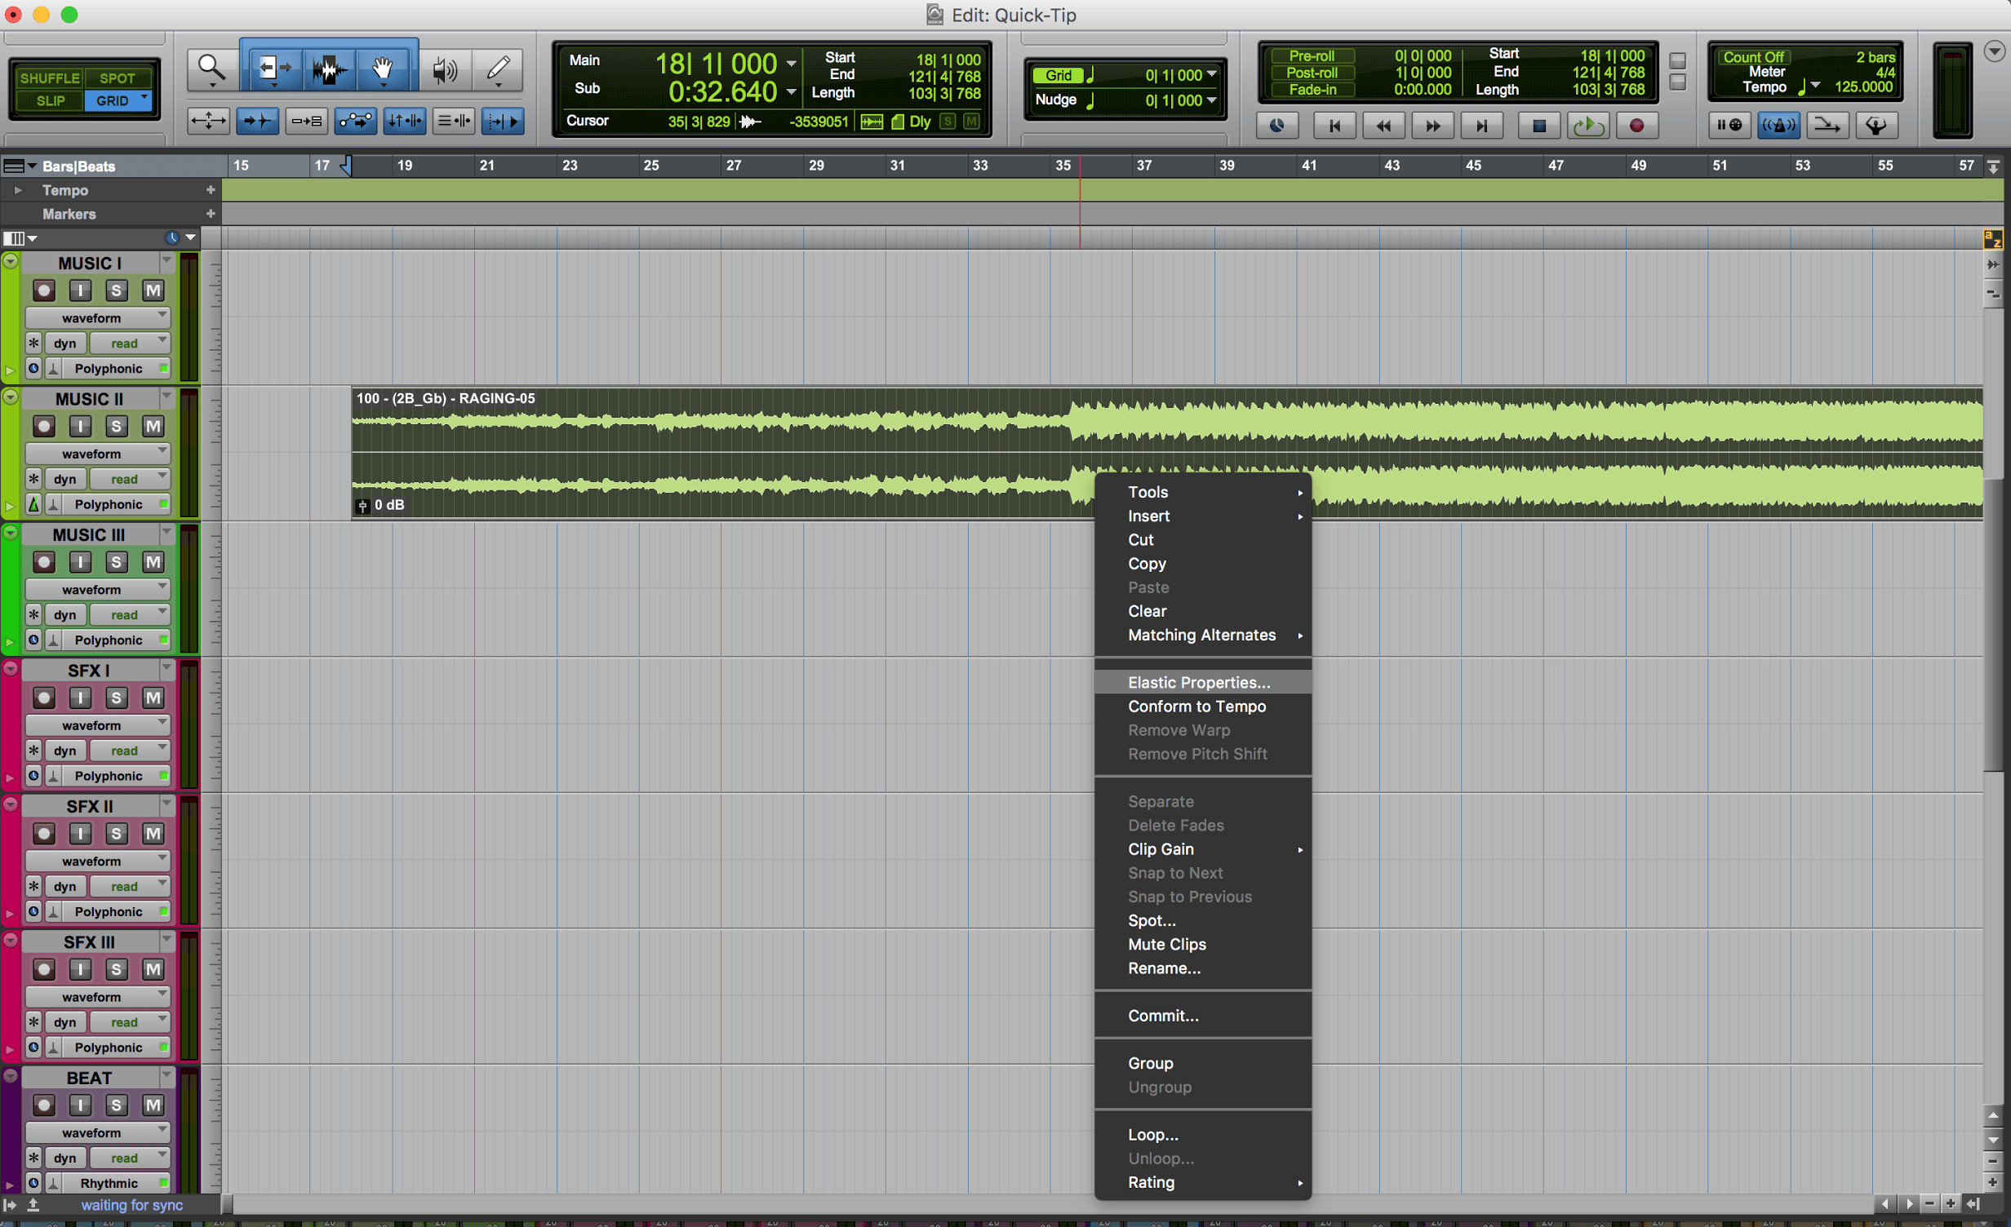Open the Grid value dropdown
The height and width of the screenshot is (1227, 2011).
click(x=1211, y=74)
